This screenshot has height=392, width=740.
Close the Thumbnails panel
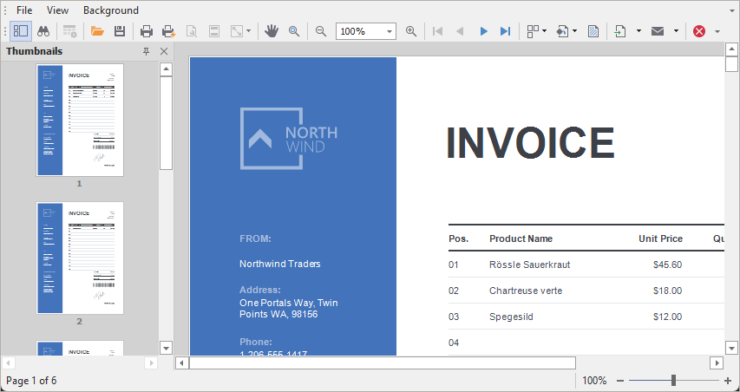(x=164, y=51)
